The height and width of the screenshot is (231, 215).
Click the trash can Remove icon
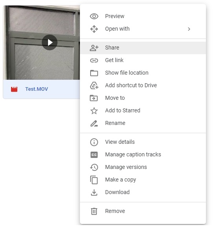(94, 211)
